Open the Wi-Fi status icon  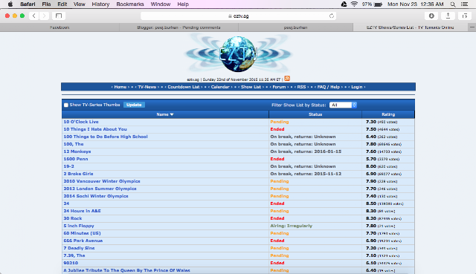pos(354,4)
